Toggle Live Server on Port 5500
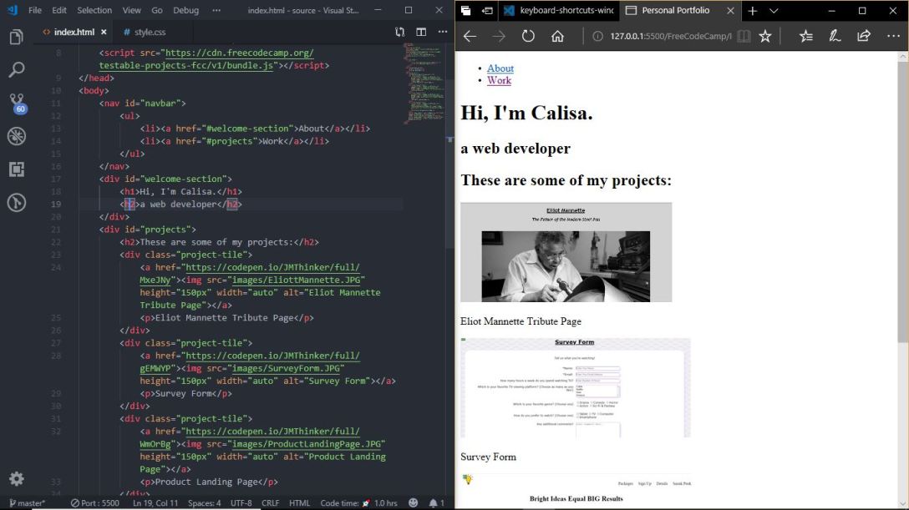The width and height of the screenshot is (909, 510). coord(95,503)
